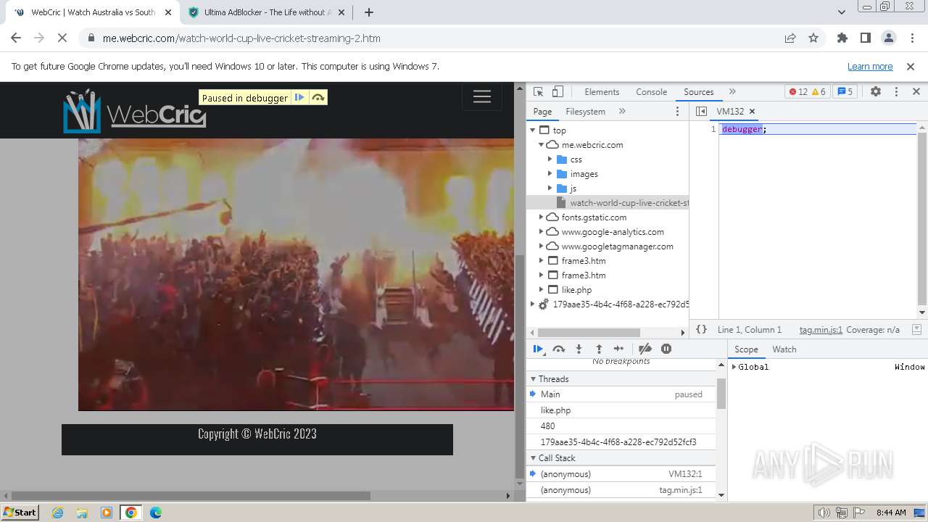
Task: Switch to the Watch tab
Action: coord(784,349)
